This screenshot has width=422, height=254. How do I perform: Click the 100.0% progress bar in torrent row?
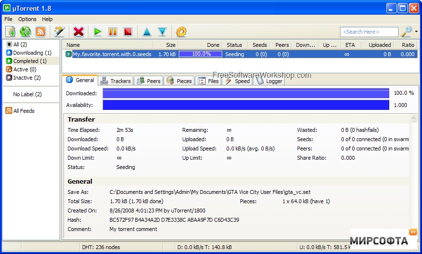(x=201, y=54)
